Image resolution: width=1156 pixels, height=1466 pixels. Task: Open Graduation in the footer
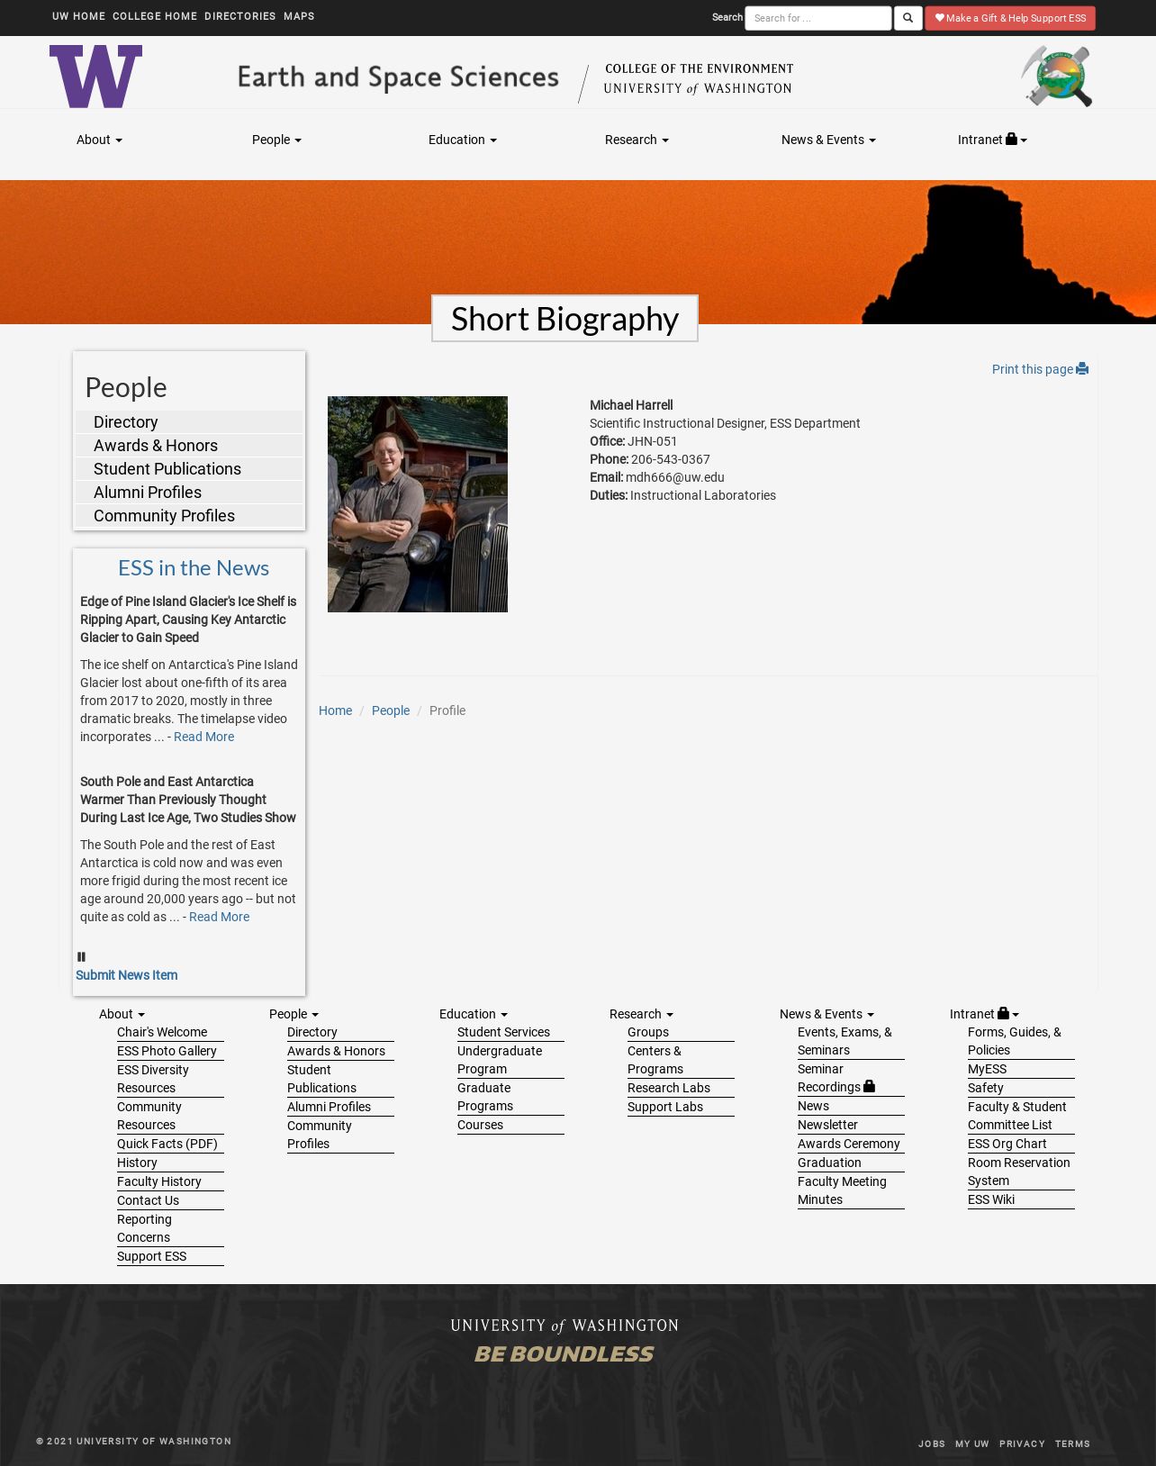click(x=829, y=1163)
